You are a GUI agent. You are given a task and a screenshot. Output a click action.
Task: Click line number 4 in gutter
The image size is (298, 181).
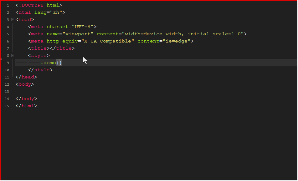point(8,27)
